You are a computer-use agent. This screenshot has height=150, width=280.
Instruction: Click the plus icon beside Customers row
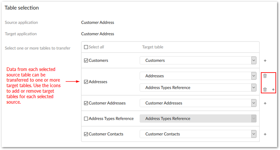[x=265, y=61]
